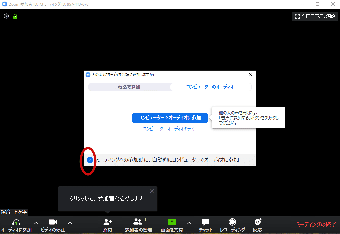Select コンピューターのオーディオ tab
Viewport: 340px width, 234px height.
pyautogui.click(x=211, y=87)
